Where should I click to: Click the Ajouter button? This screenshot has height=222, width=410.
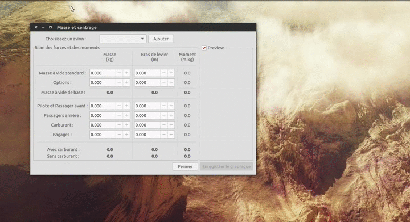click(x=161, y=39)
